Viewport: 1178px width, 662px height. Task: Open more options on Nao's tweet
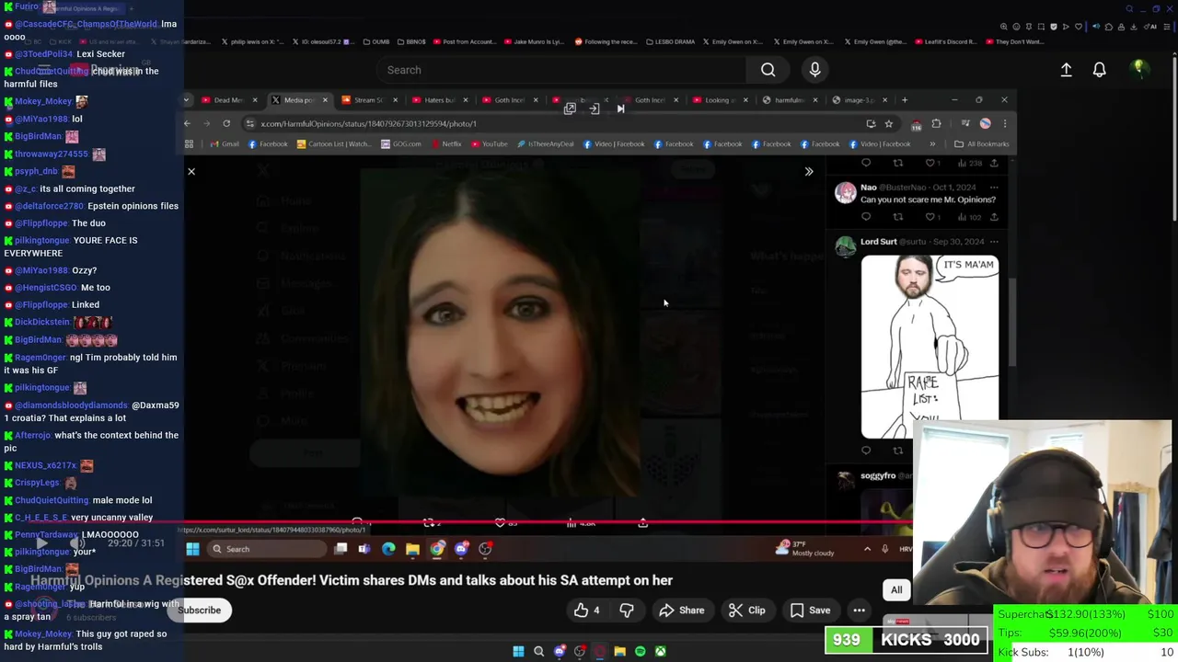(x=994, y=188)
